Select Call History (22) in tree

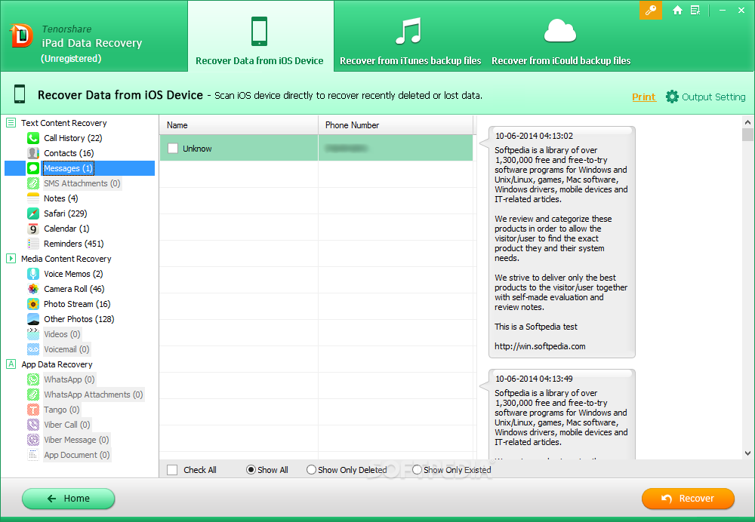72,138
